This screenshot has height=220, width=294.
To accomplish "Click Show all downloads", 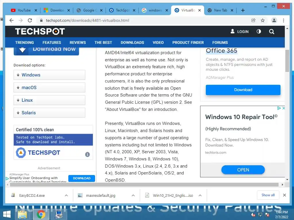I will (x=268, y=195).
